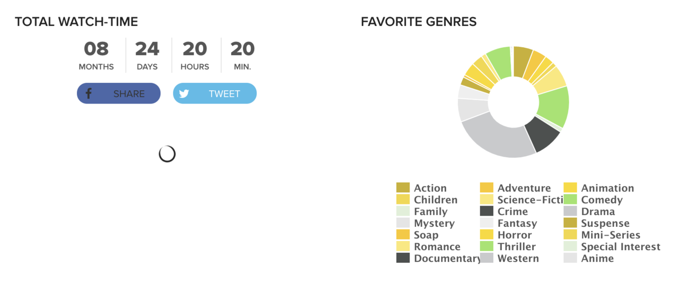Click the loading spinner icon
Screen dimensions: 679x282
point(167,154)
